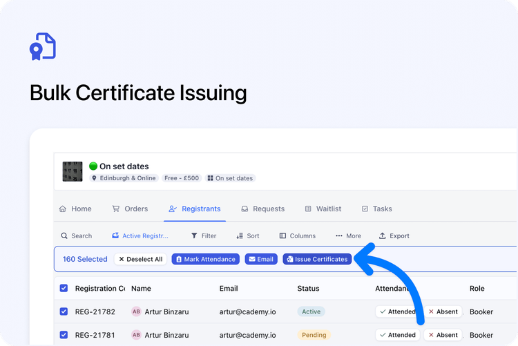Viewport: 518px width, 346px height.
Task: Click the Email bulk action button
Action: click(261, 259)
